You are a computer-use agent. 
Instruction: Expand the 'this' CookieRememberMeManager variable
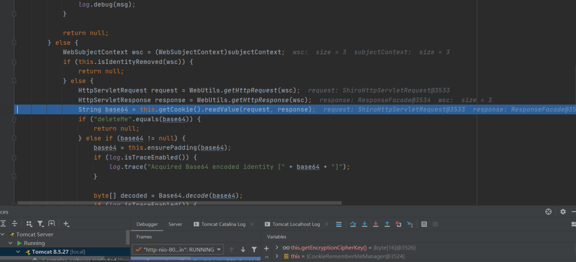[x=277, y=256]
